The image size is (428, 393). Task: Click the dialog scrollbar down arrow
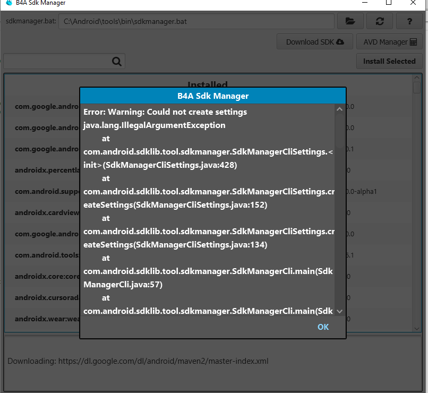339,311
